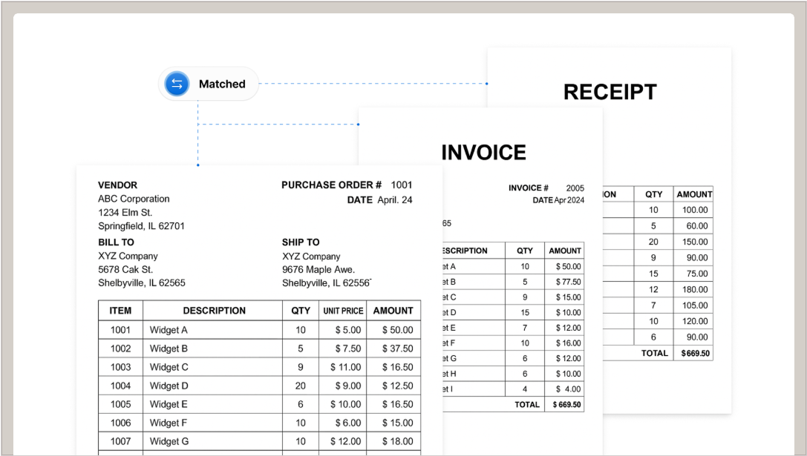
Task: Click the SHIP TO section heading
Action: 301,242
